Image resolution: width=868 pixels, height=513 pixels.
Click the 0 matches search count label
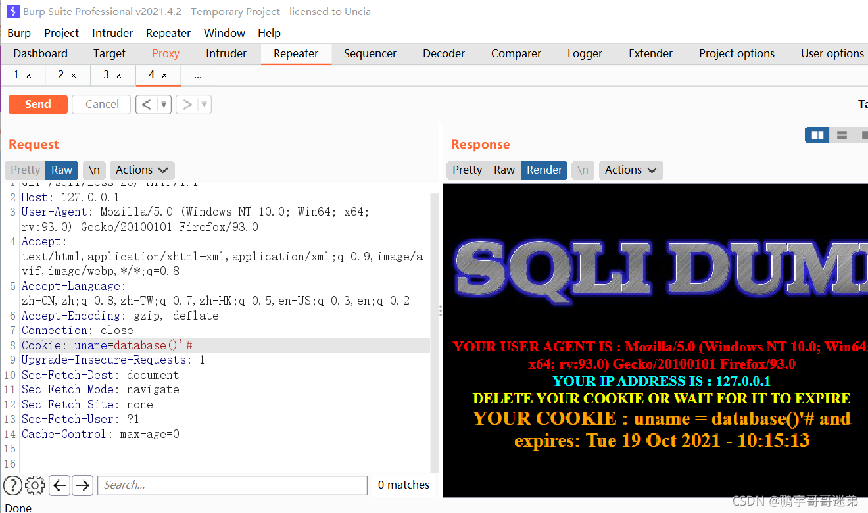[x=404, y=485]
